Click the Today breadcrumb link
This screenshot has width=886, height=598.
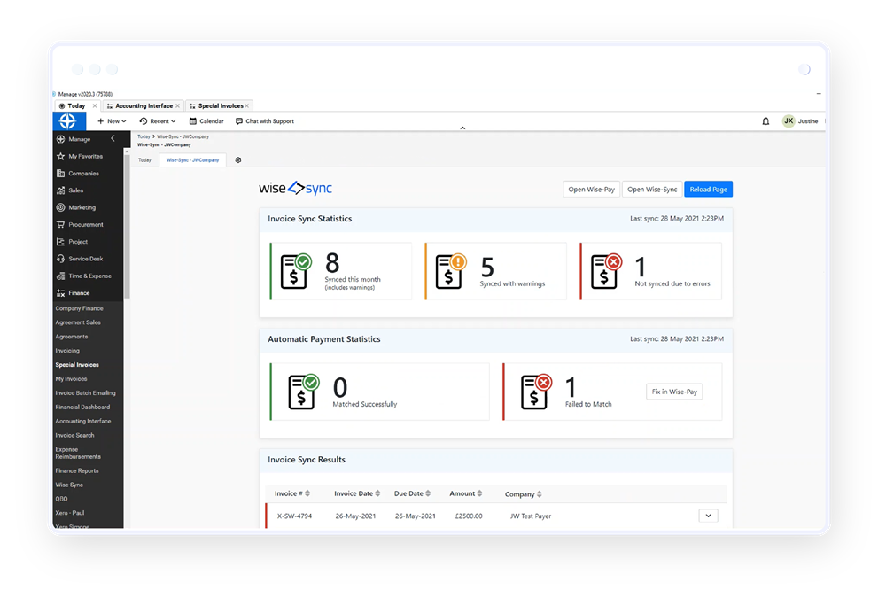(144, 136)
